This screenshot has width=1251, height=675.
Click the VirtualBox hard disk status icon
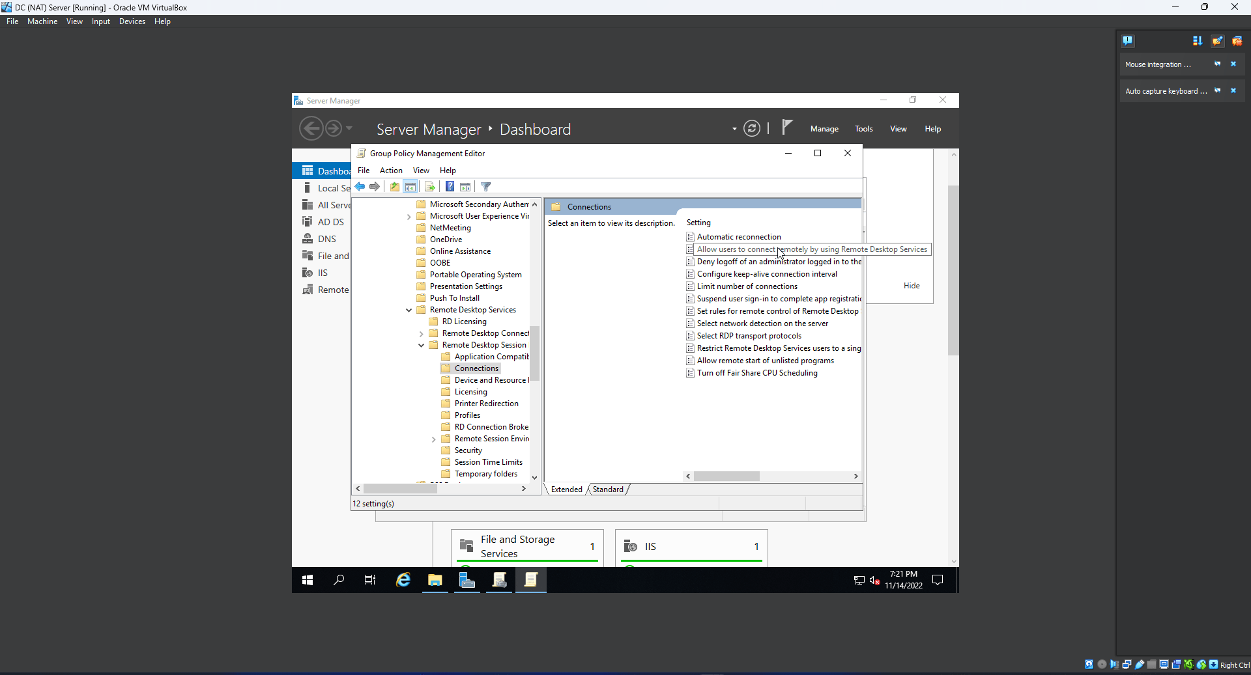click(x=1089, y=665)
